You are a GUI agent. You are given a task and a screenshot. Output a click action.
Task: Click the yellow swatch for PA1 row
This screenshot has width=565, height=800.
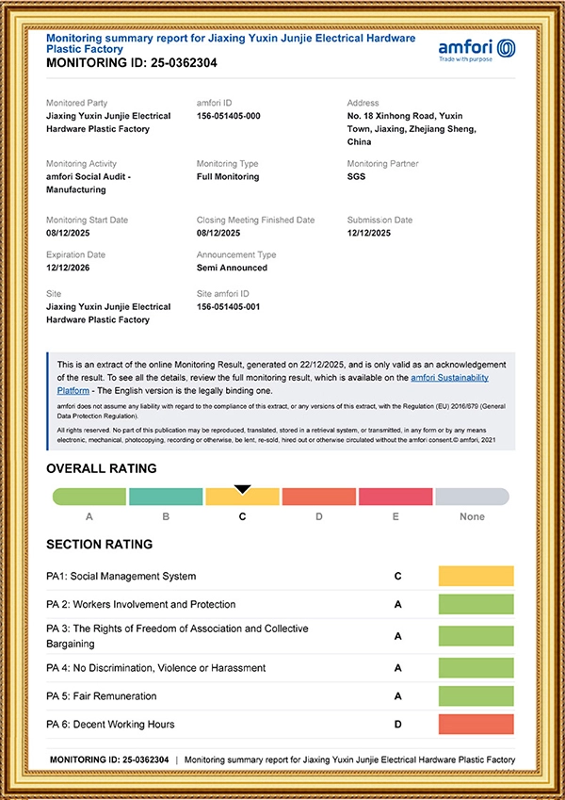click(476, 576)
